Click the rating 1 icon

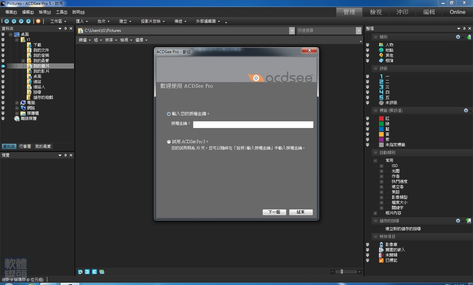click(x=381, y=76)
